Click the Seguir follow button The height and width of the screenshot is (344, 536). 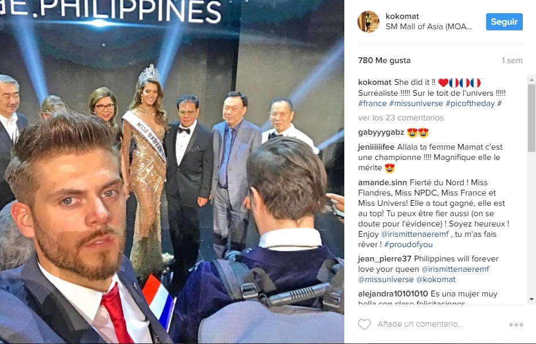504,22
